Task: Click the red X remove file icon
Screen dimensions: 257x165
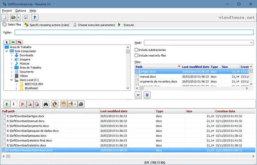Action: [23, 104]
